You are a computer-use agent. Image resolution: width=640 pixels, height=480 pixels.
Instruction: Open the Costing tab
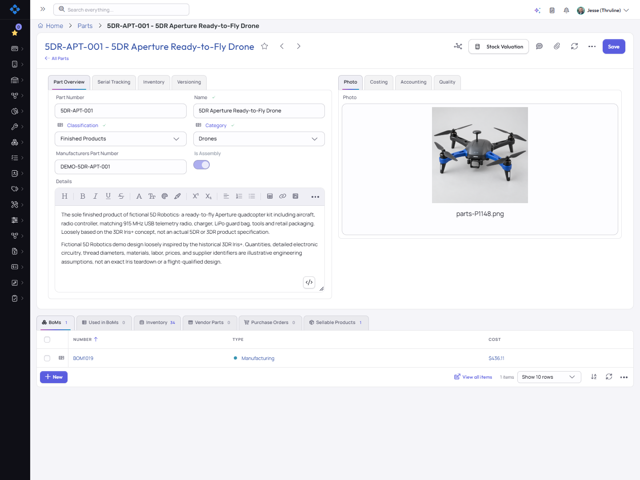point(379,82)
